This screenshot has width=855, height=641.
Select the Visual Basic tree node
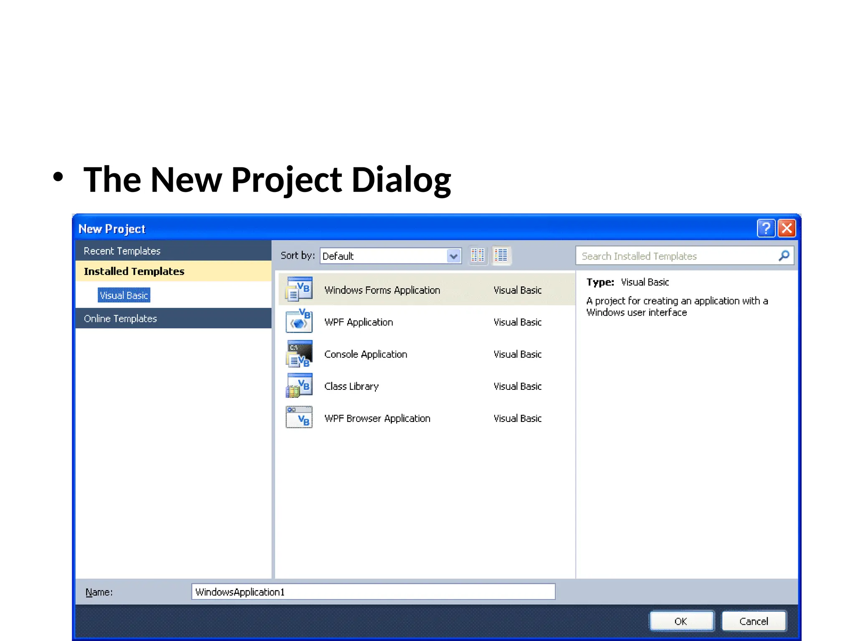pyautogui.click(x=124, y=295)
